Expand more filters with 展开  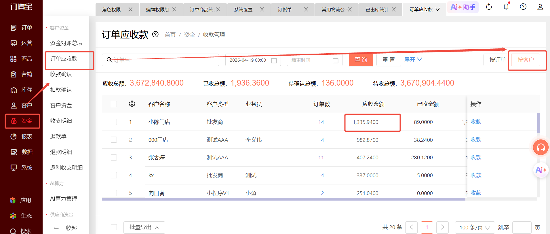click(x=413, y=60)
